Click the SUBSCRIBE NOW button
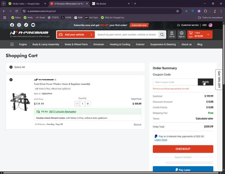225x174 pixels. coord(139,25)
